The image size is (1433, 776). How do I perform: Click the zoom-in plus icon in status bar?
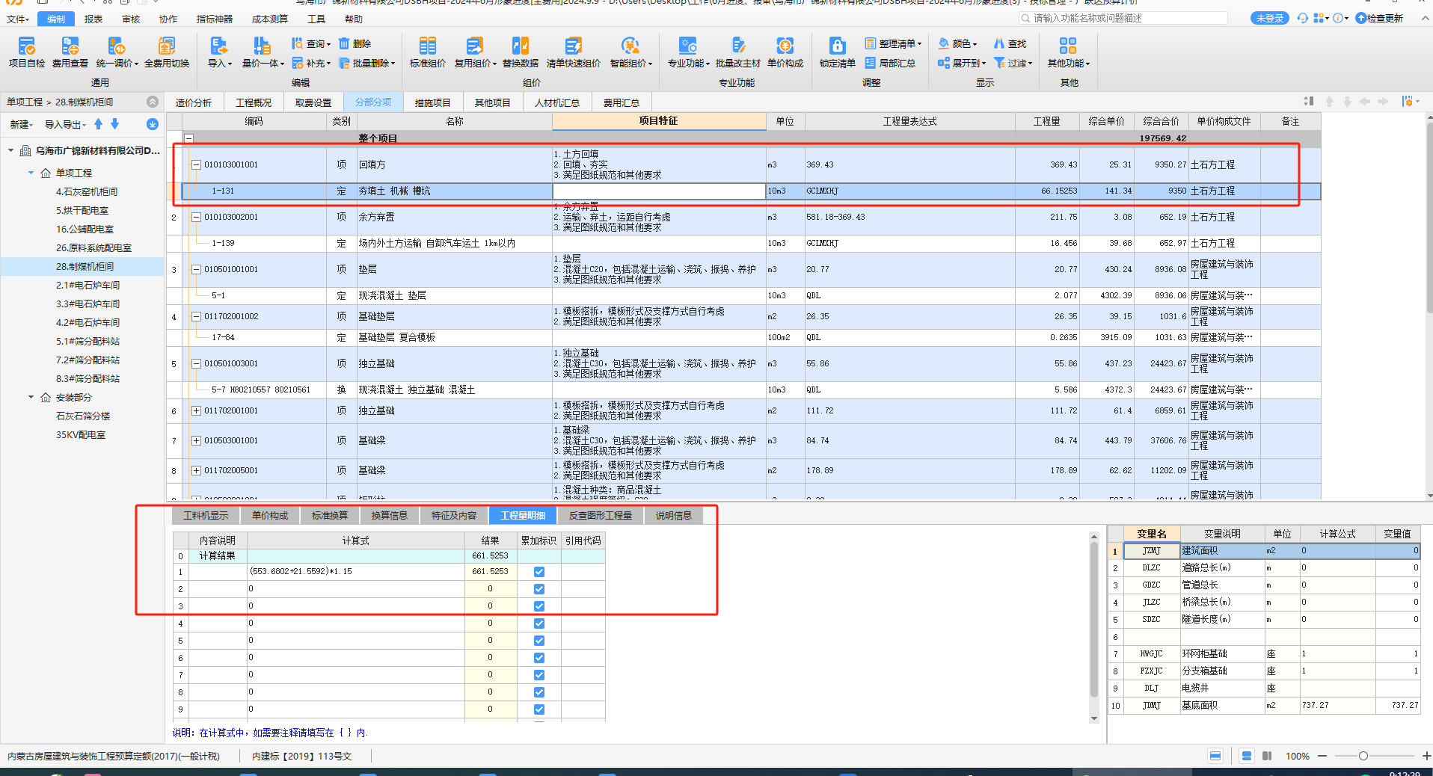[x=1426, y=756]
